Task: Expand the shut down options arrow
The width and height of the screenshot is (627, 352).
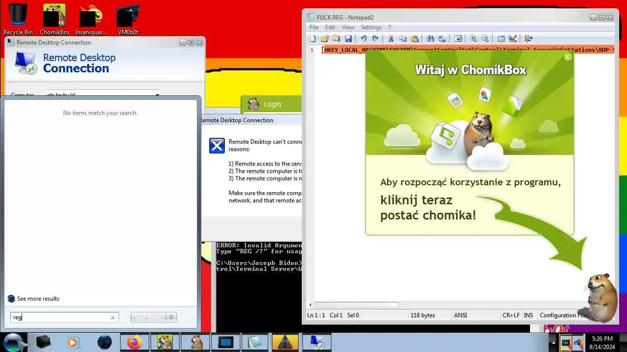Action: pyautogui.click(x=171, y=317)
